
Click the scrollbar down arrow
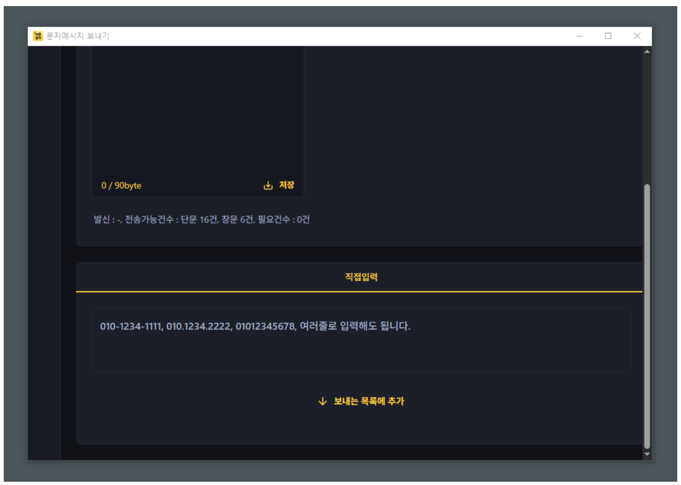[x=647, y=454]
